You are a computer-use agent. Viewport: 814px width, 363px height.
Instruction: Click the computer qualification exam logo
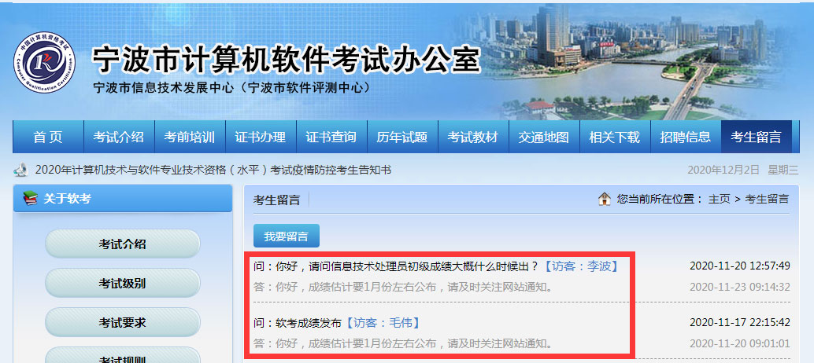click(45, 64)
